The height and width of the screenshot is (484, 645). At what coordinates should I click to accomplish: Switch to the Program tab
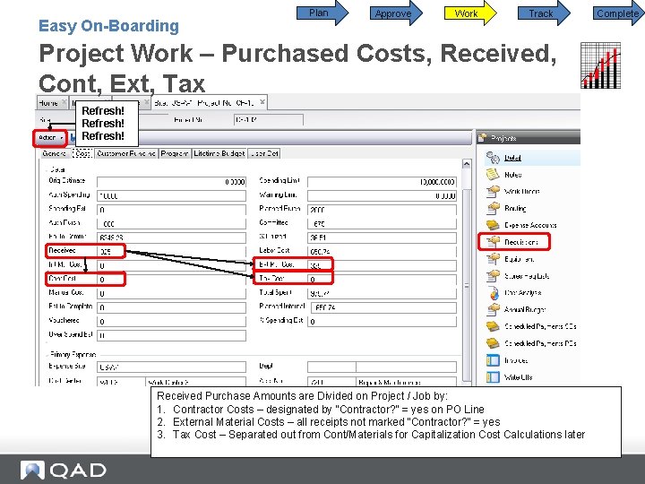click(175, 153)
